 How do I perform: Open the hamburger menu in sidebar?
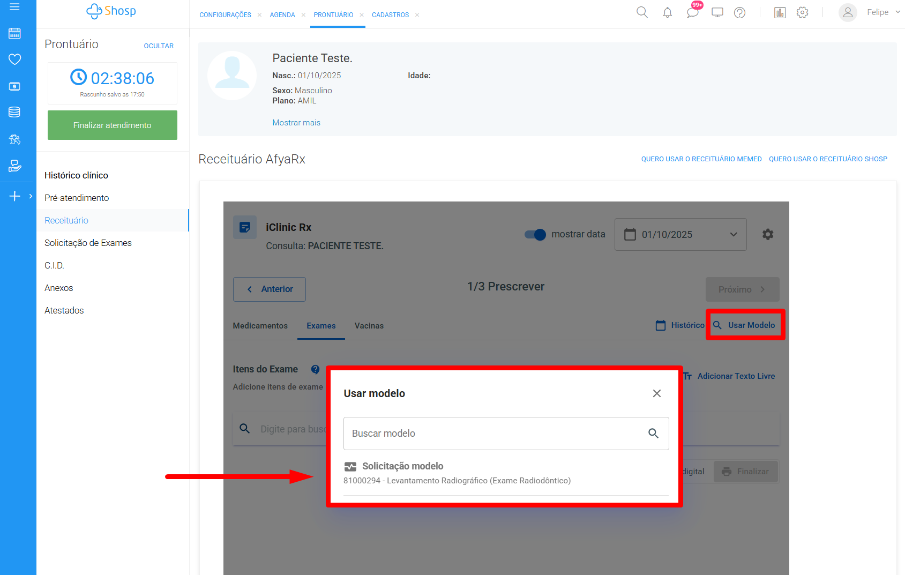[14, 7]
